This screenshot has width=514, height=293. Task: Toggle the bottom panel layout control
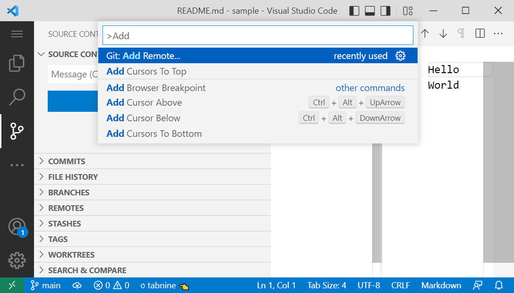(370, 10)
